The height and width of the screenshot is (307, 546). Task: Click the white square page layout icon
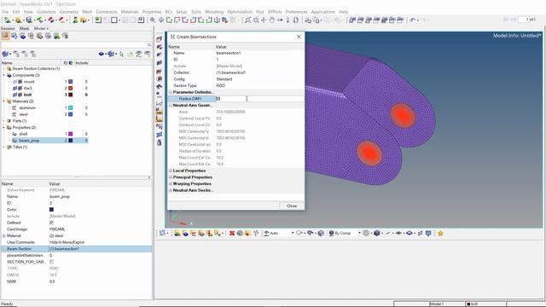tap(113, 20)
